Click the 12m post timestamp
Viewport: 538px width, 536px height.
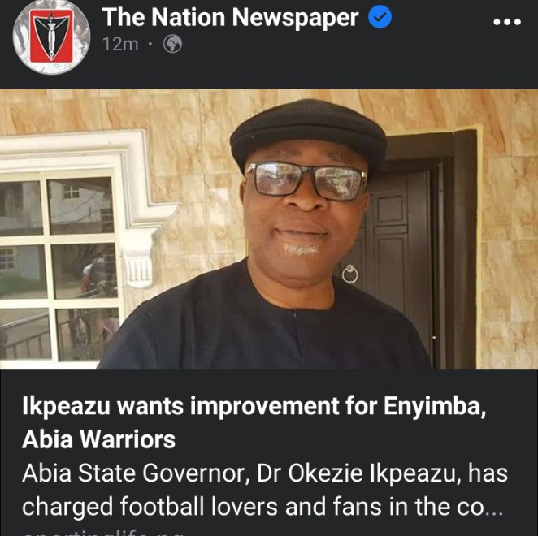coord(120,44)
